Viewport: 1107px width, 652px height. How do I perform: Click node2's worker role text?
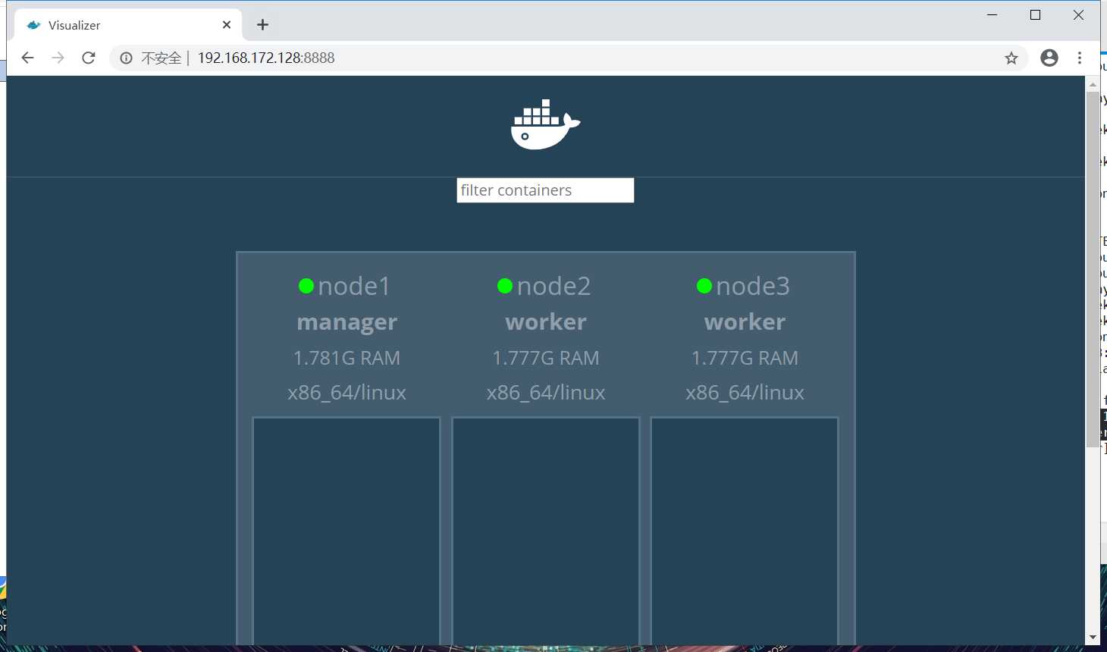[x=546, y=322]
